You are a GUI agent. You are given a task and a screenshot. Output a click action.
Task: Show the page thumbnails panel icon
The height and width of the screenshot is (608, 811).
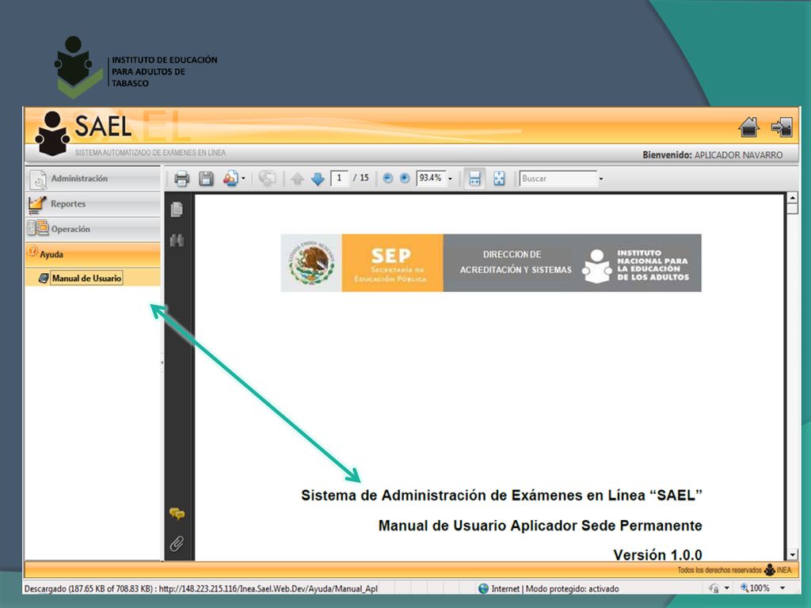pos(177,209)
